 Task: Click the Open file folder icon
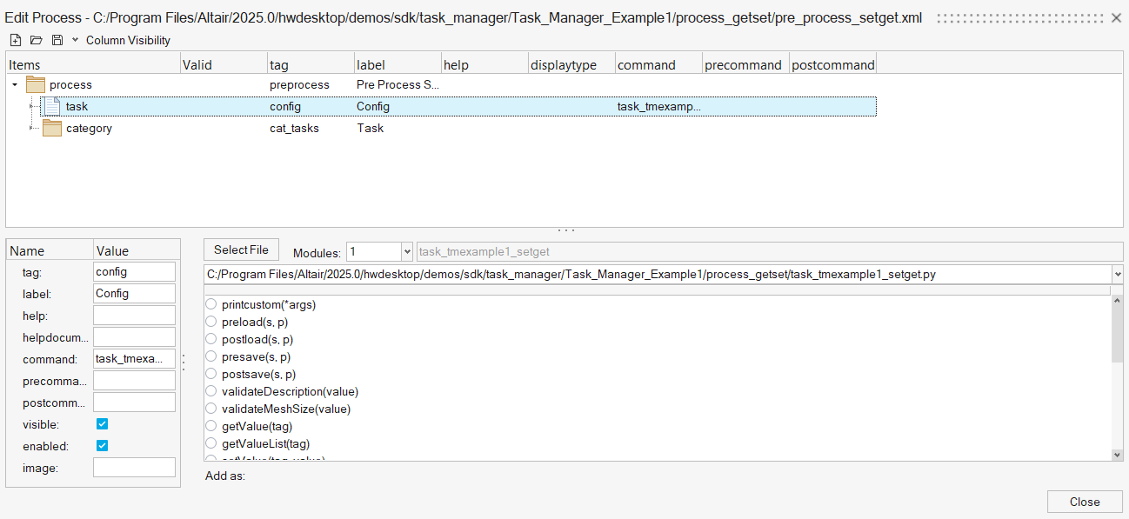point(36,40)
